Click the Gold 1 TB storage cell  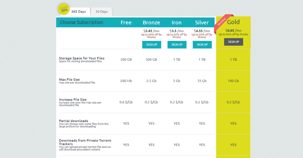coord(233,60)
